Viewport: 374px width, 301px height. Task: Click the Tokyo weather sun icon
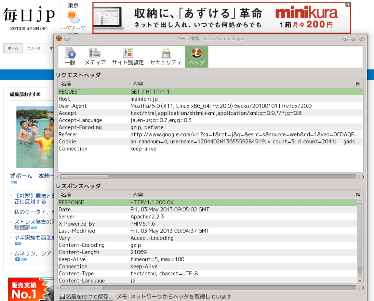(73, 17)
